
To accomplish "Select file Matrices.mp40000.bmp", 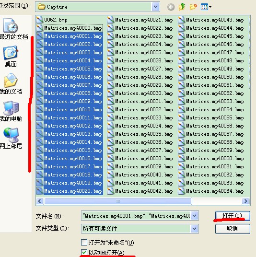I will [73, 28].
